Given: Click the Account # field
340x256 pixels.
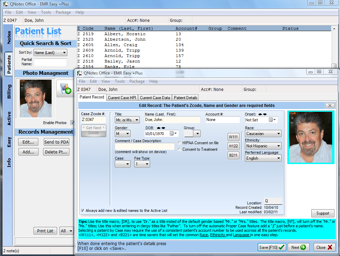Looking at the screenshot, I should coord(223,120).
